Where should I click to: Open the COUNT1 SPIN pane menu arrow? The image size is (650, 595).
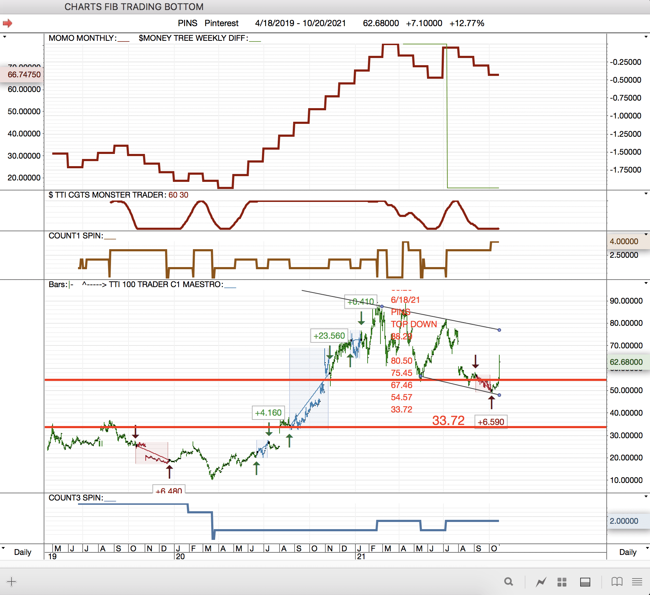tap(646, 234)
